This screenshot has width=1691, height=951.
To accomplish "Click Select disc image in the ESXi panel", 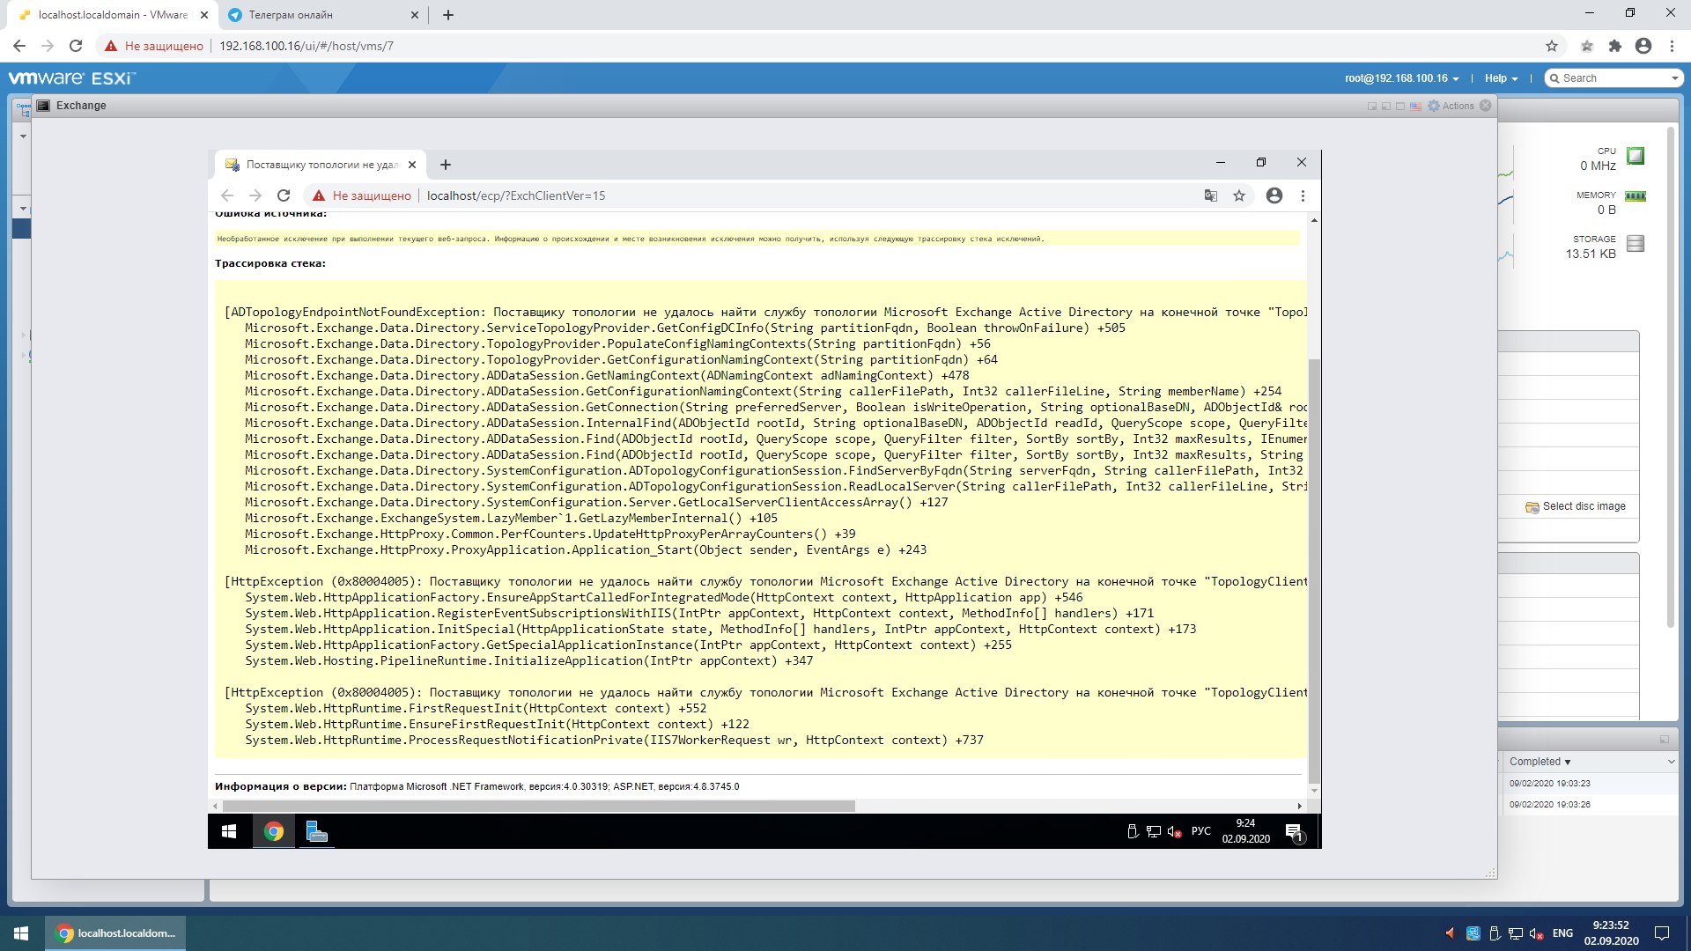I will click(1576, 506).
